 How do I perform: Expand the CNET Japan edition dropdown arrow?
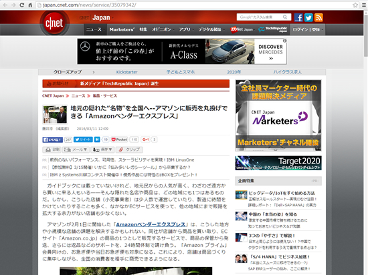(112, 18)
